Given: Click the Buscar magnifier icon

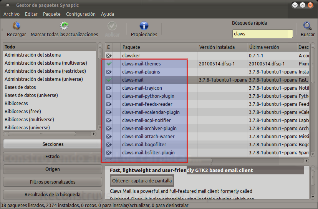Looking at the screenshot, I should coord(308,26).
